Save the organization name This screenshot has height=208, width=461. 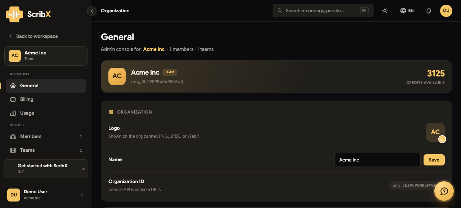434,160
